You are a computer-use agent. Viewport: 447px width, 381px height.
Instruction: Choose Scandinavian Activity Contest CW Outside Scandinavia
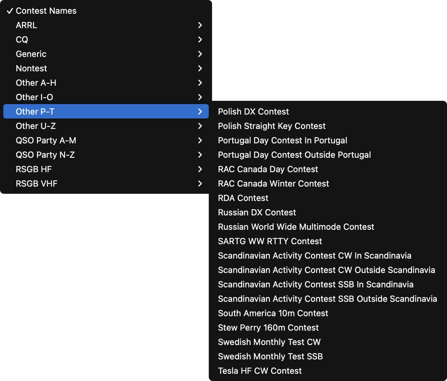(x=328, y=270)
